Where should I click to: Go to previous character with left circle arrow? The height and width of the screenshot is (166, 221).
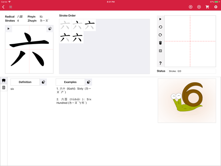pos(191,7)
